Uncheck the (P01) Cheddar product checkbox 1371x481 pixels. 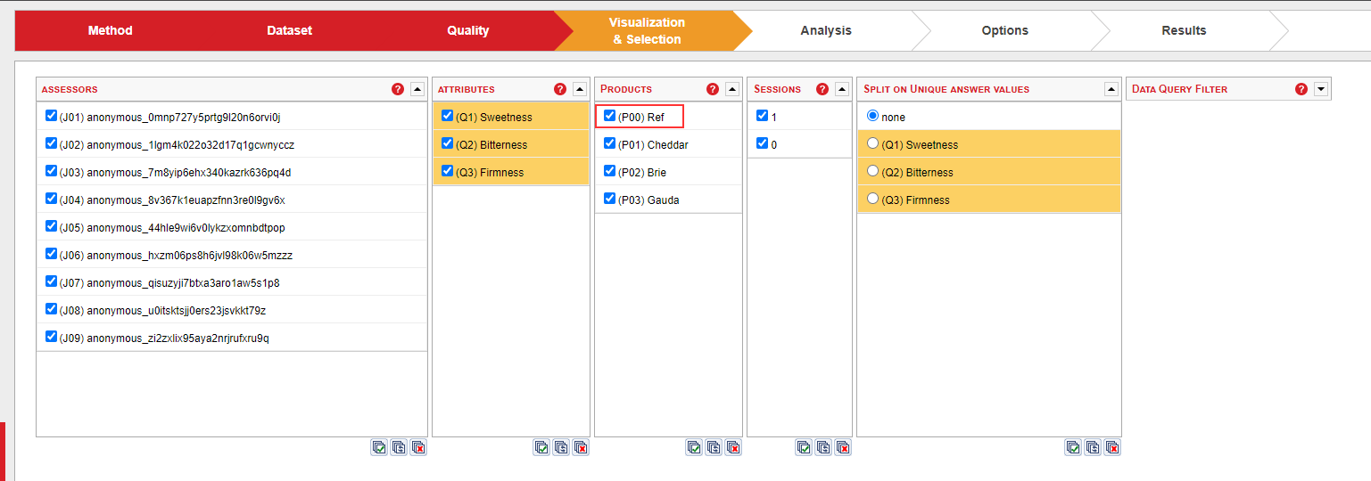coord(609,143)
